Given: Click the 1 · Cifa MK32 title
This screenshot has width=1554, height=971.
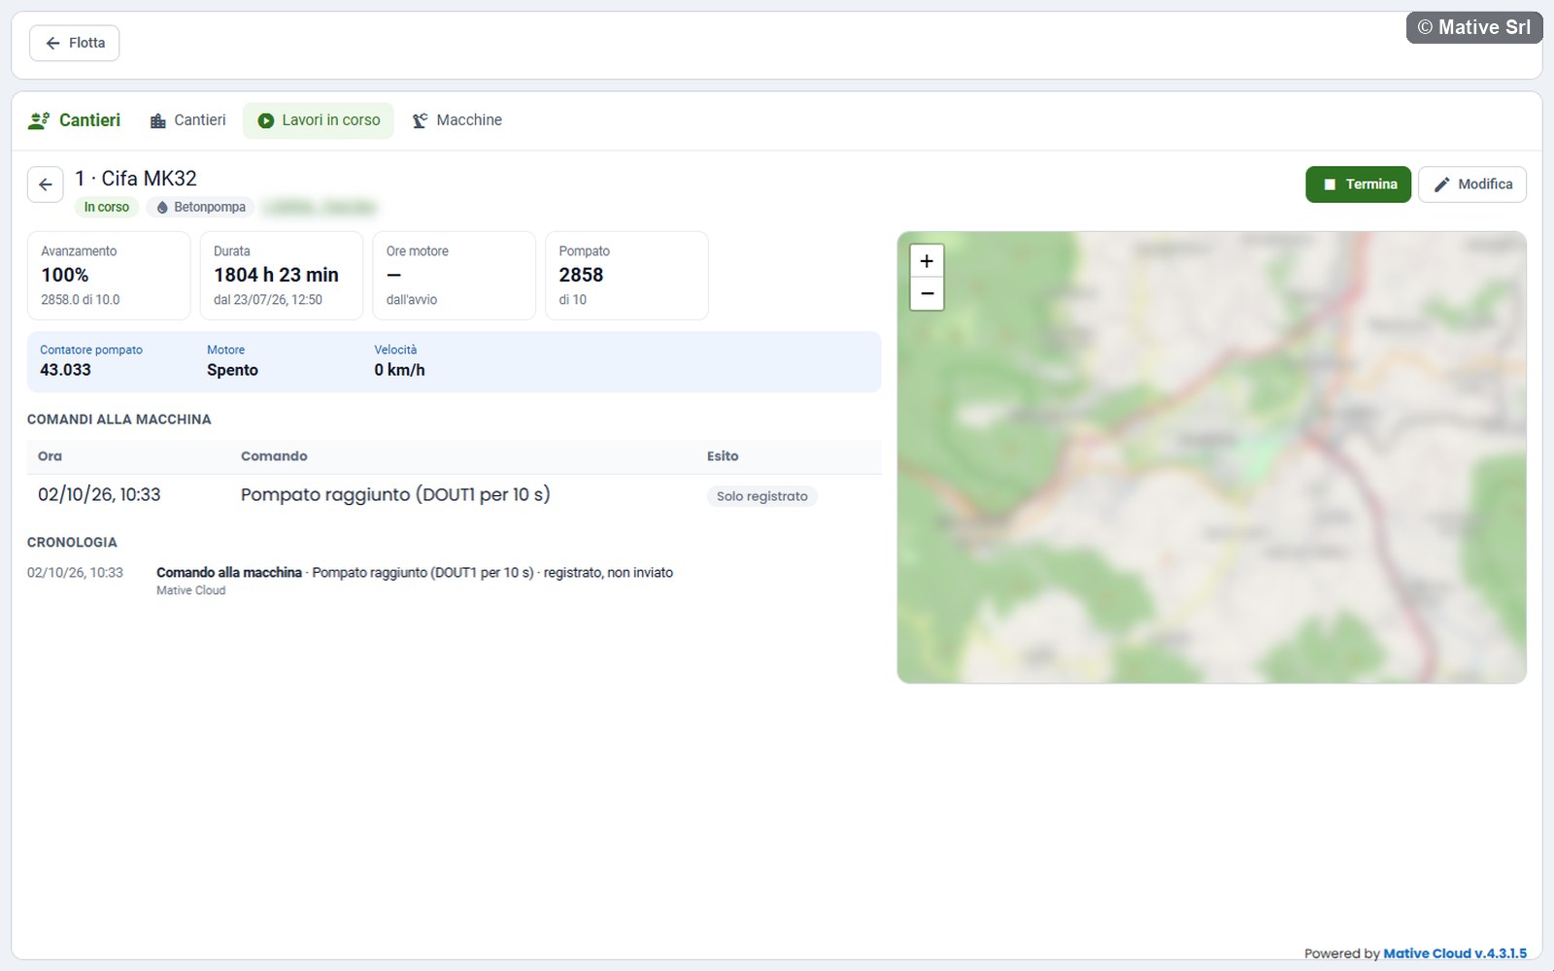Looking at the screenshot, I should [136, 179].
